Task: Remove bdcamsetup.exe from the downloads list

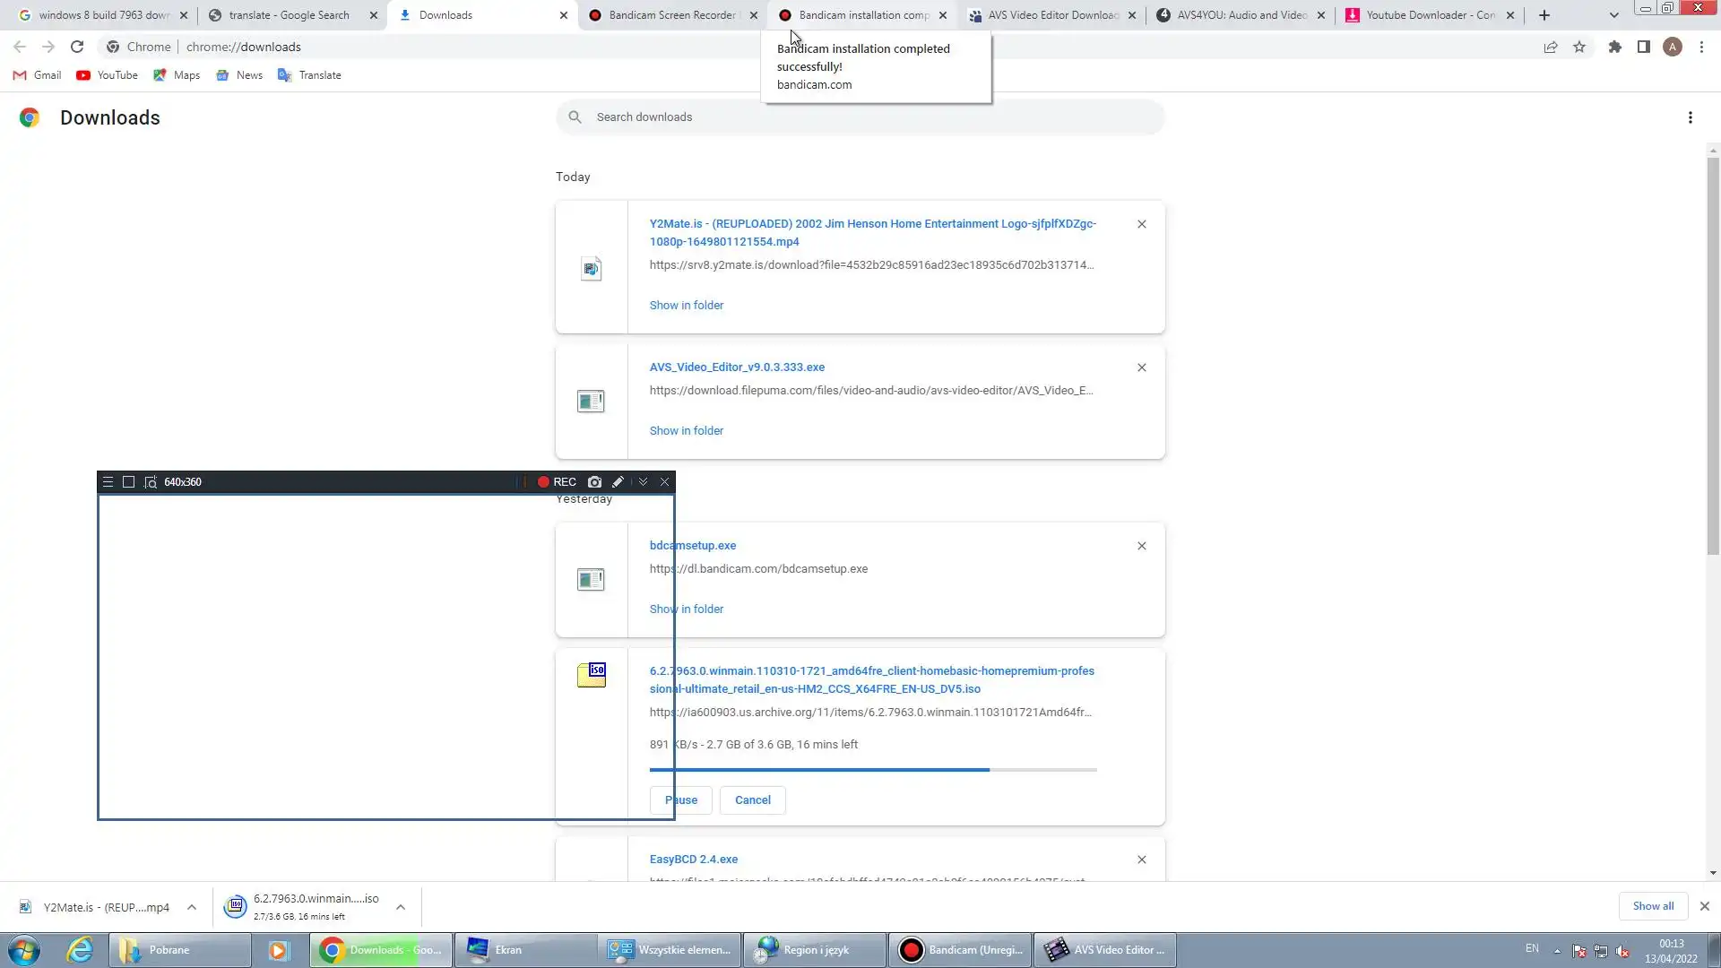Action: 1141,546
